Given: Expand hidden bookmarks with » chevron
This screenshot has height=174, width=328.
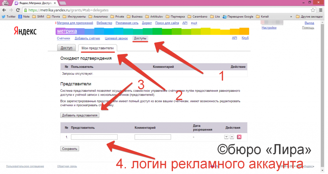Looking at the screenshot, I should pos(291,17).
